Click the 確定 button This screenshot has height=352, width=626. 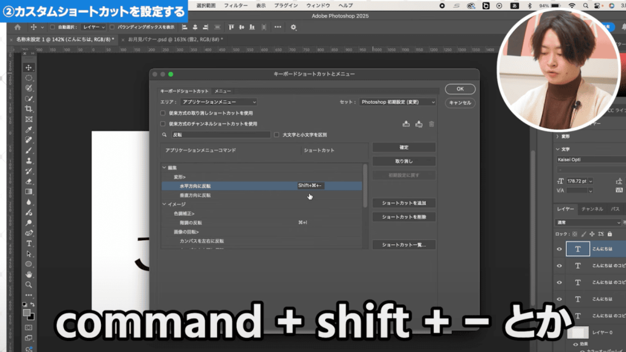(x=404, y=148)
